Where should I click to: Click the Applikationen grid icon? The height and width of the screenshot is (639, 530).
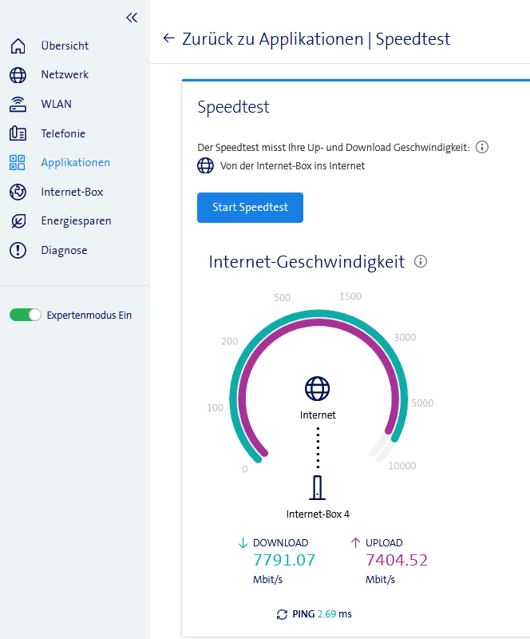[18, 163]
